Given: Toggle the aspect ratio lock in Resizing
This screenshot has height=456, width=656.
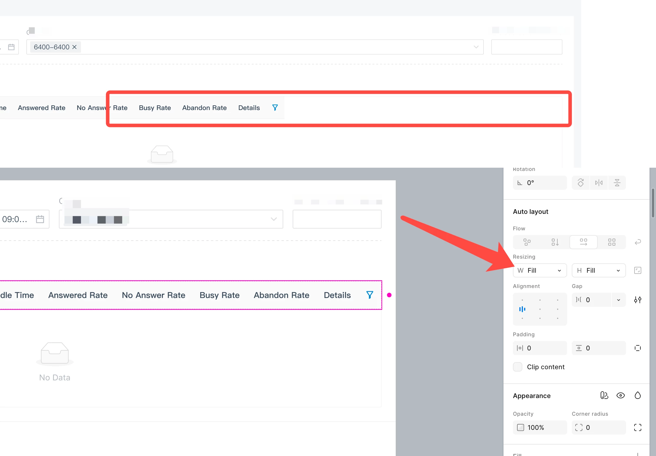Looking at the screenshot, I should point(638,270).
